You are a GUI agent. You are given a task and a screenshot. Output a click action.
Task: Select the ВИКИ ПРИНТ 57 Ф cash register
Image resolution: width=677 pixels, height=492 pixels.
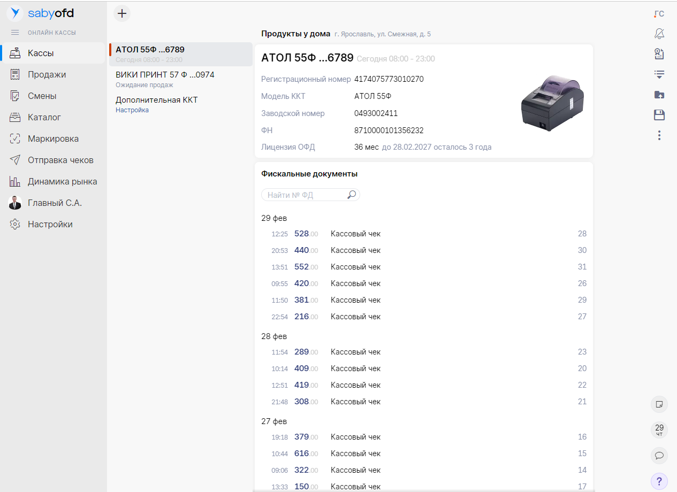[165, 75]
